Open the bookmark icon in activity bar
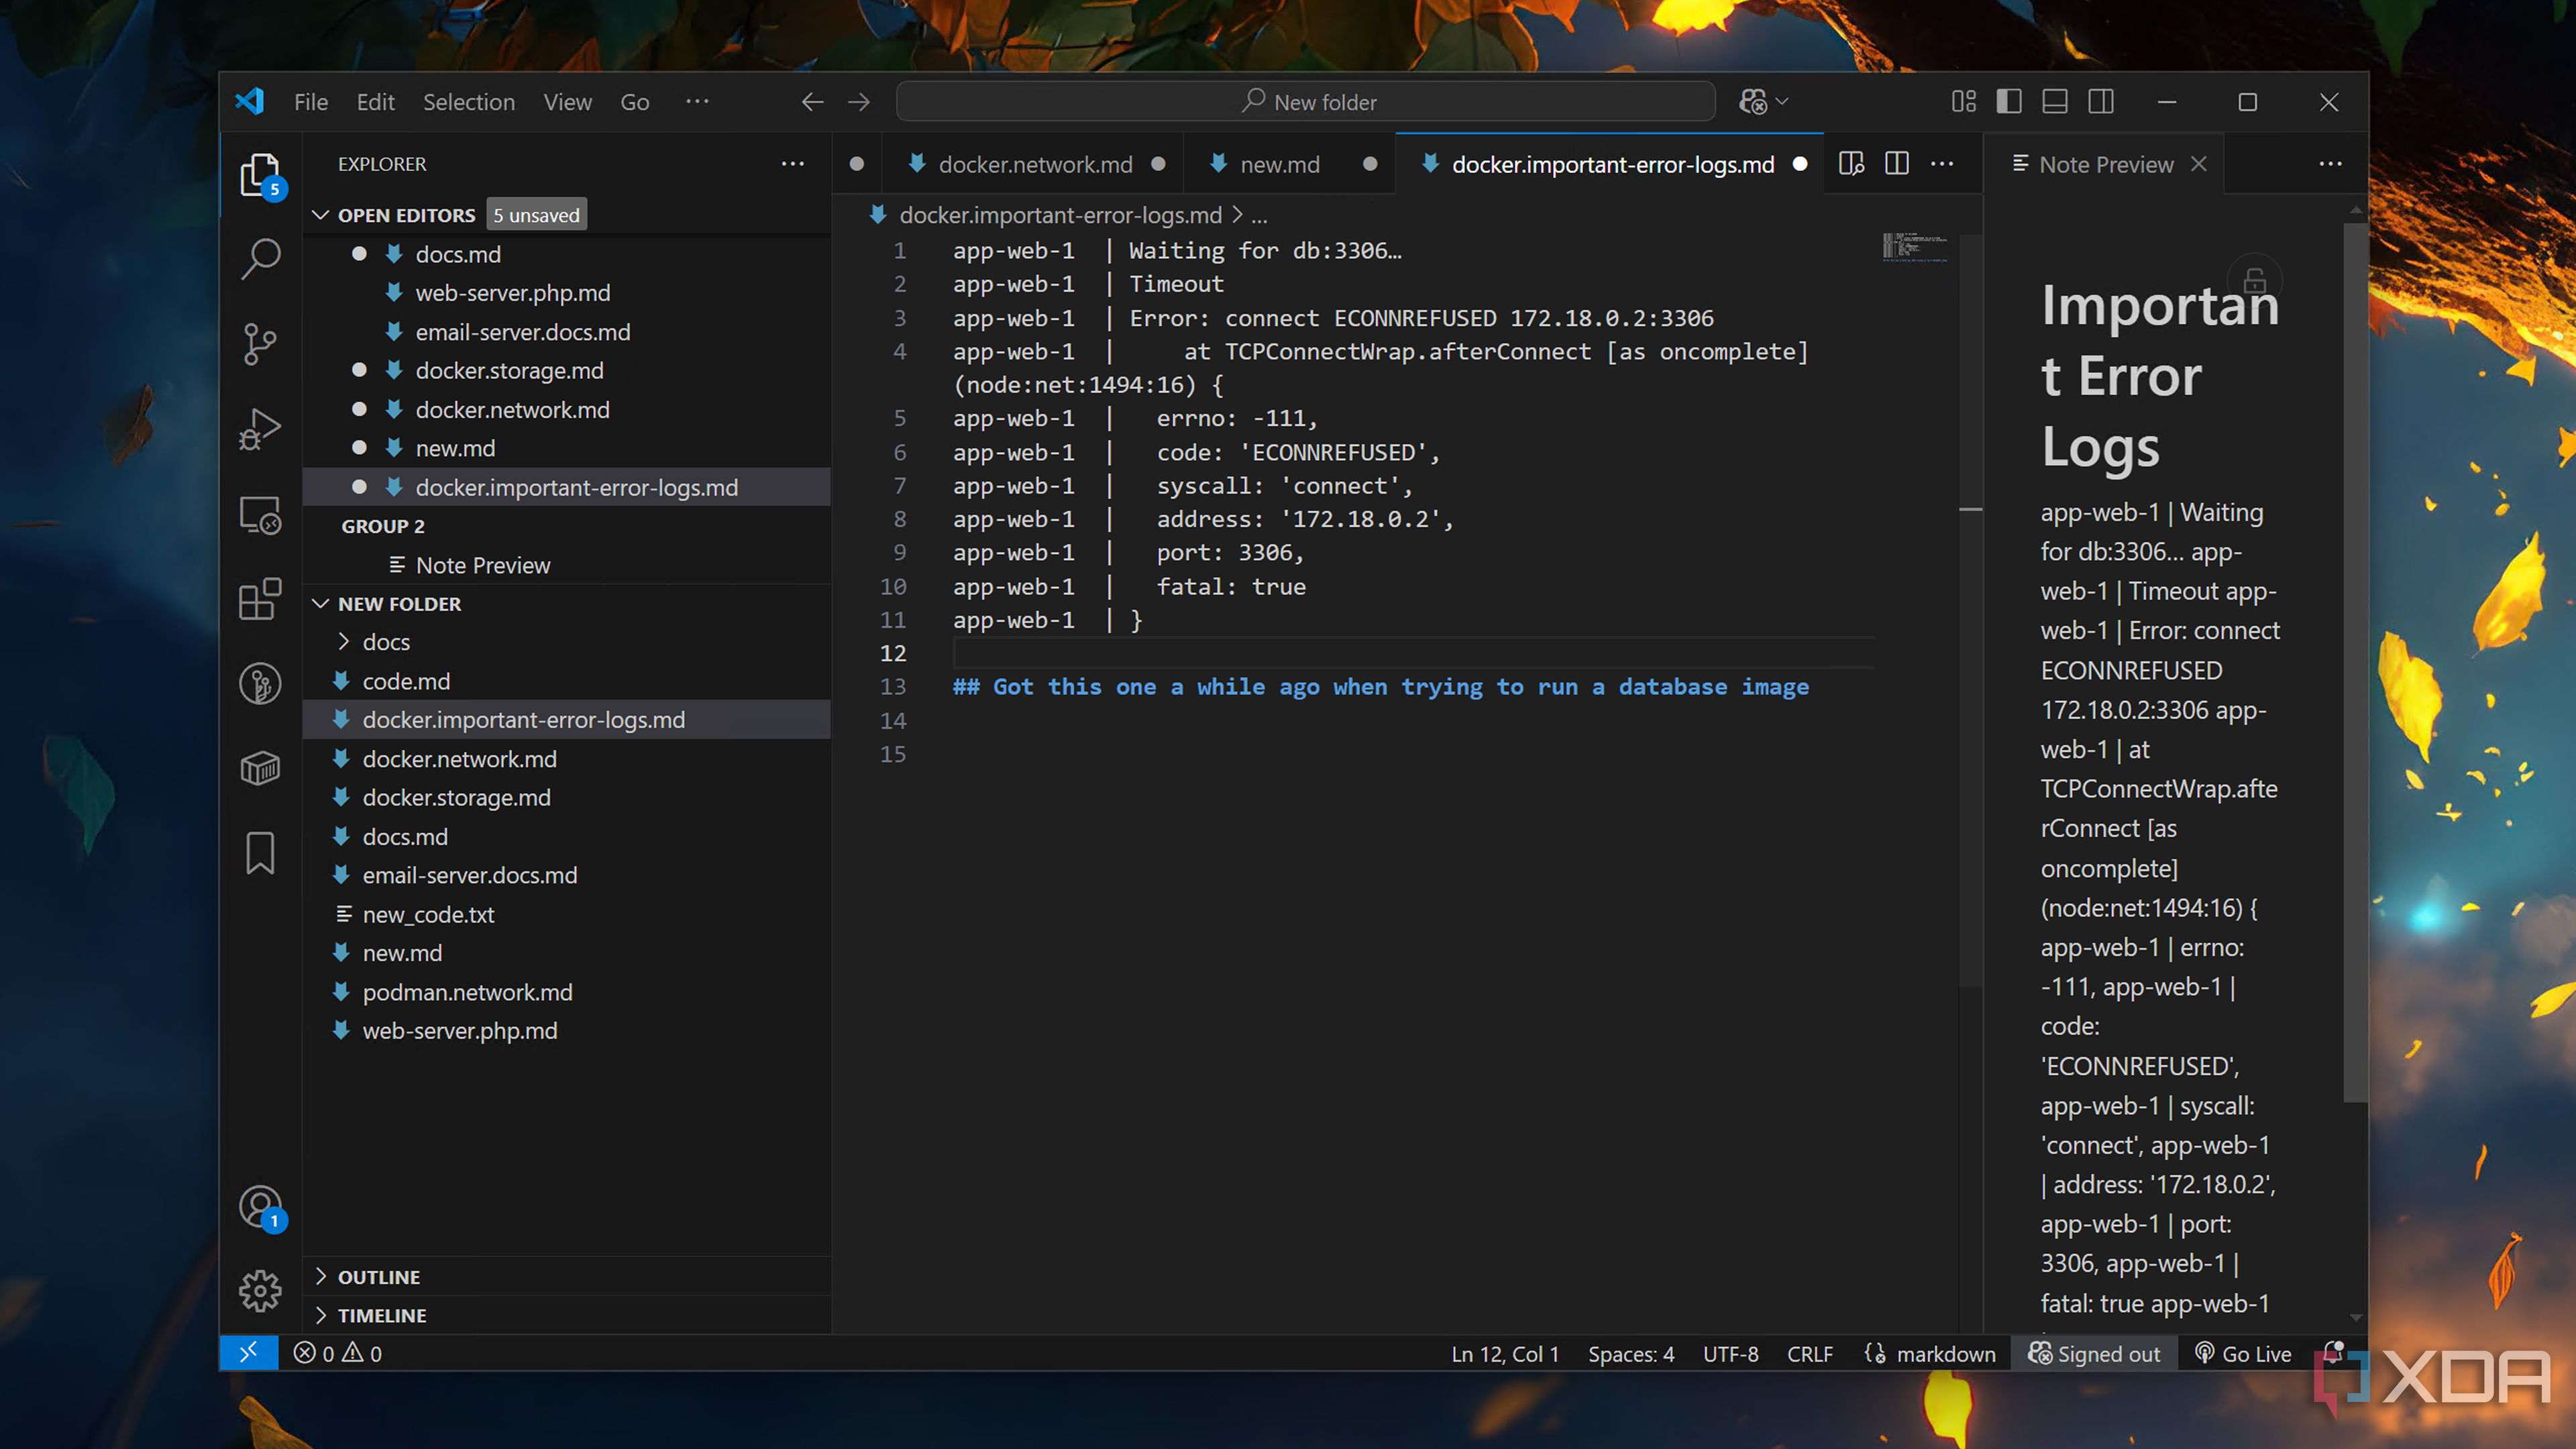 [x=260, y=853]
